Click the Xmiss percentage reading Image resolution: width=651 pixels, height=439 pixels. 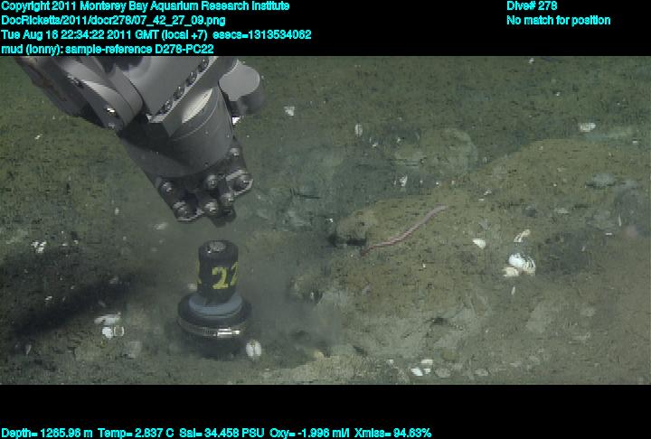click(x=393, y=433)
